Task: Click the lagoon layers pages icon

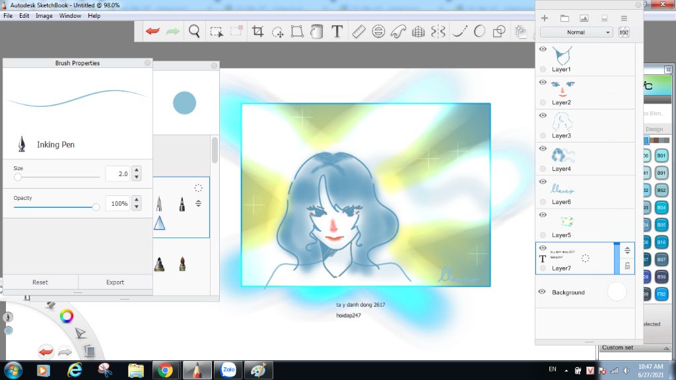Action: [89, 351]
